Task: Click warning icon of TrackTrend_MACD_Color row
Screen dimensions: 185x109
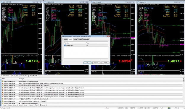Action: [x=3, y=101]
